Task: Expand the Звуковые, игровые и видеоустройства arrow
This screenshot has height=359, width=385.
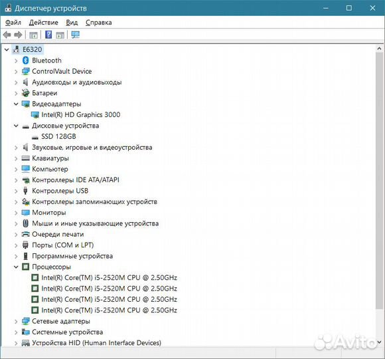Action: coord(16,148)
